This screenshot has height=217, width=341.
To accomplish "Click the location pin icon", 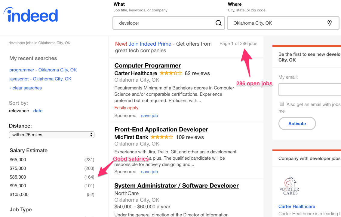I will pyautogui.click(x=330, y=23).
